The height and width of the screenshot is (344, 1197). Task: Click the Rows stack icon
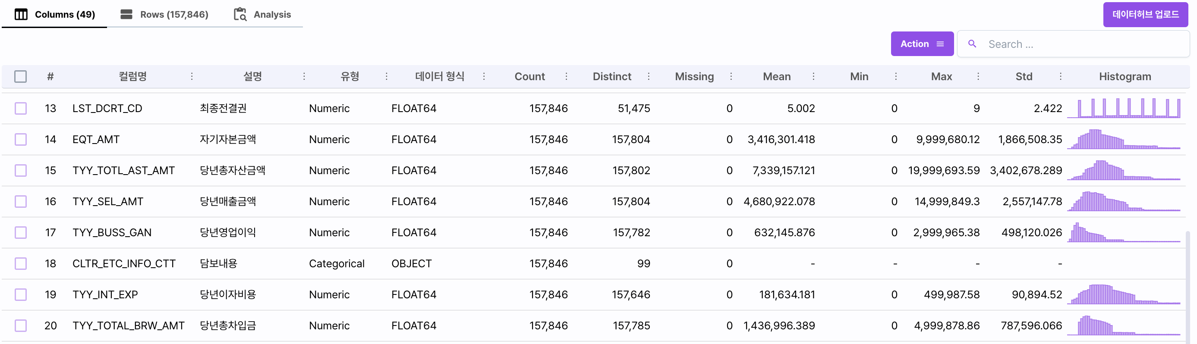tap(126, 14)
